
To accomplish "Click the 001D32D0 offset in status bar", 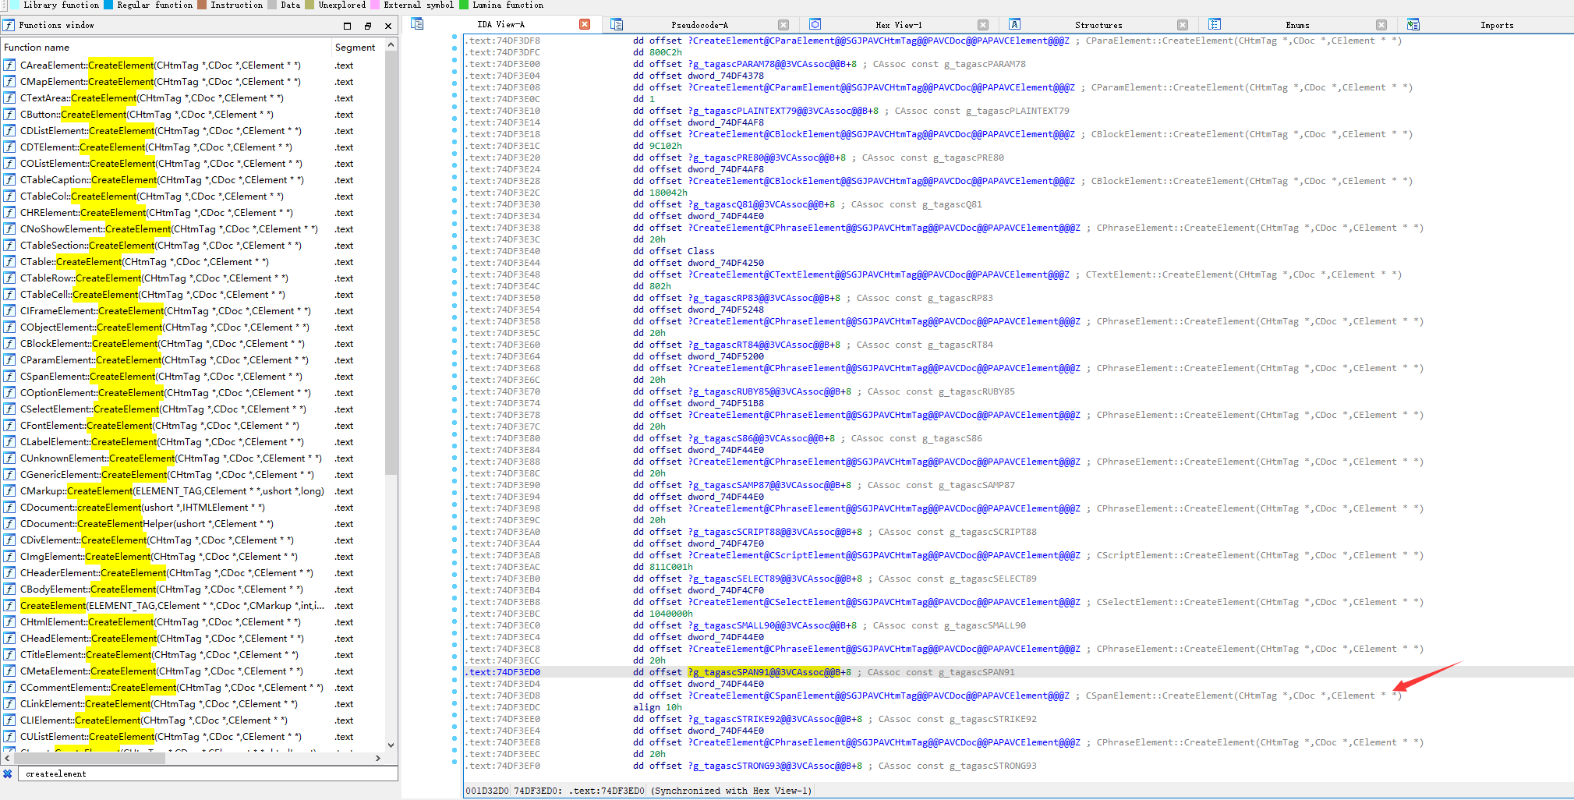I will click(x=487, y=791).
